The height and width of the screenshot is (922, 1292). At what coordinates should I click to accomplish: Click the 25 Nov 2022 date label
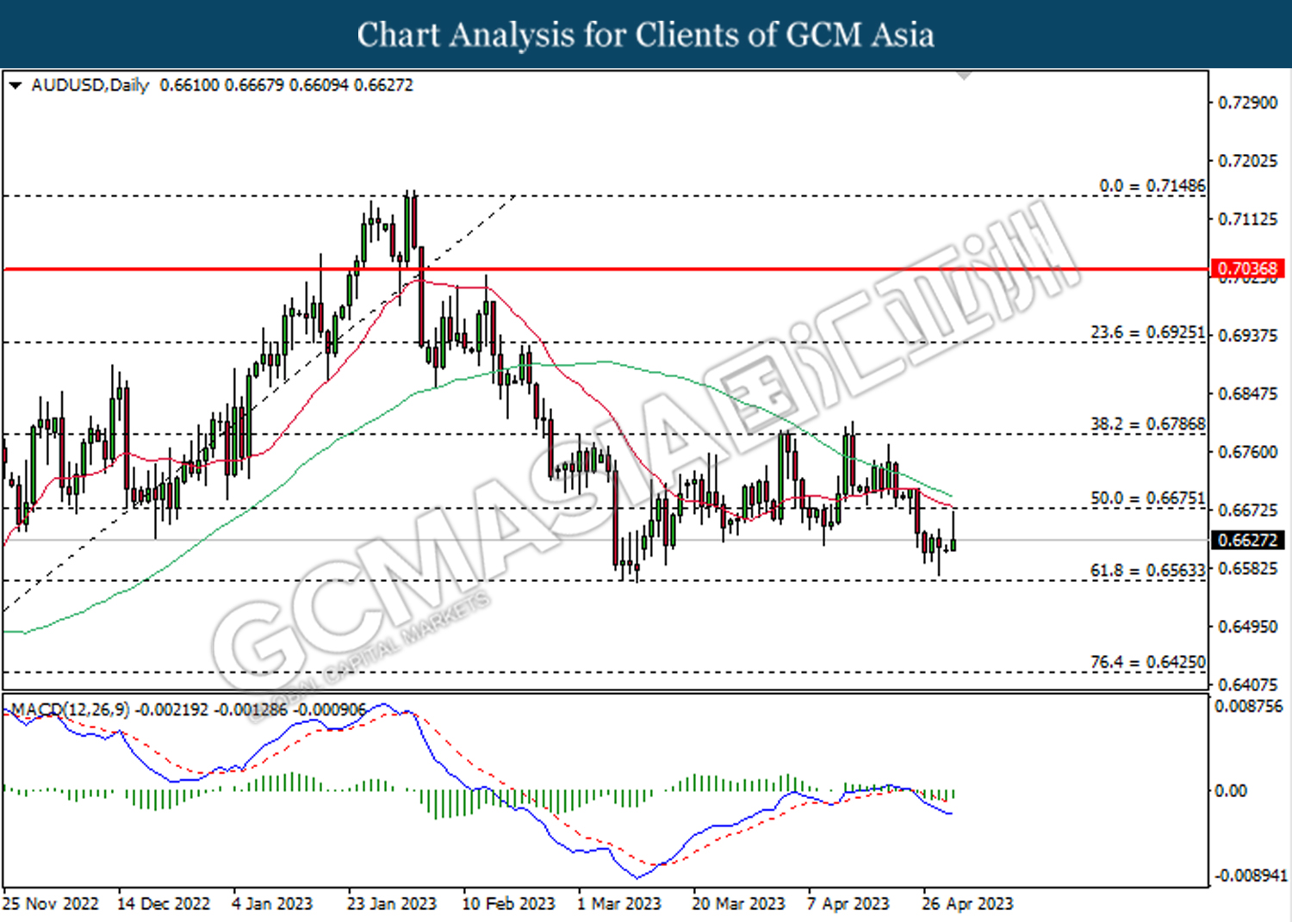(51, 903)
